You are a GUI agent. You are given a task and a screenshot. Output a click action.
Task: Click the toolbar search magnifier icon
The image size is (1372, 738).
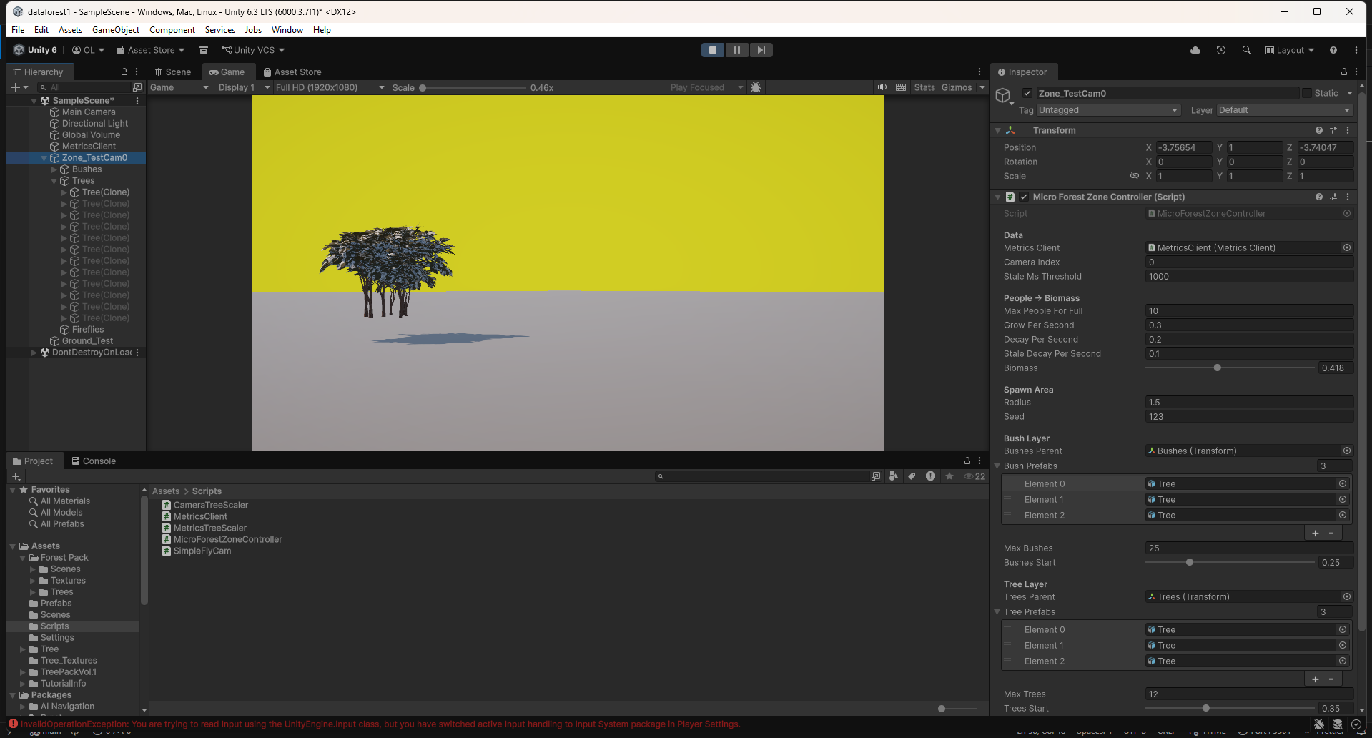[1247, 50]
